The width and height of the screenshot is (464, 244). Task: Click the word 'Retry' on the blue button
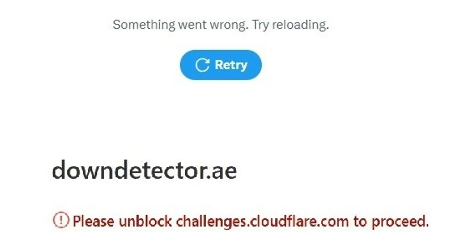tap(231, 65)
